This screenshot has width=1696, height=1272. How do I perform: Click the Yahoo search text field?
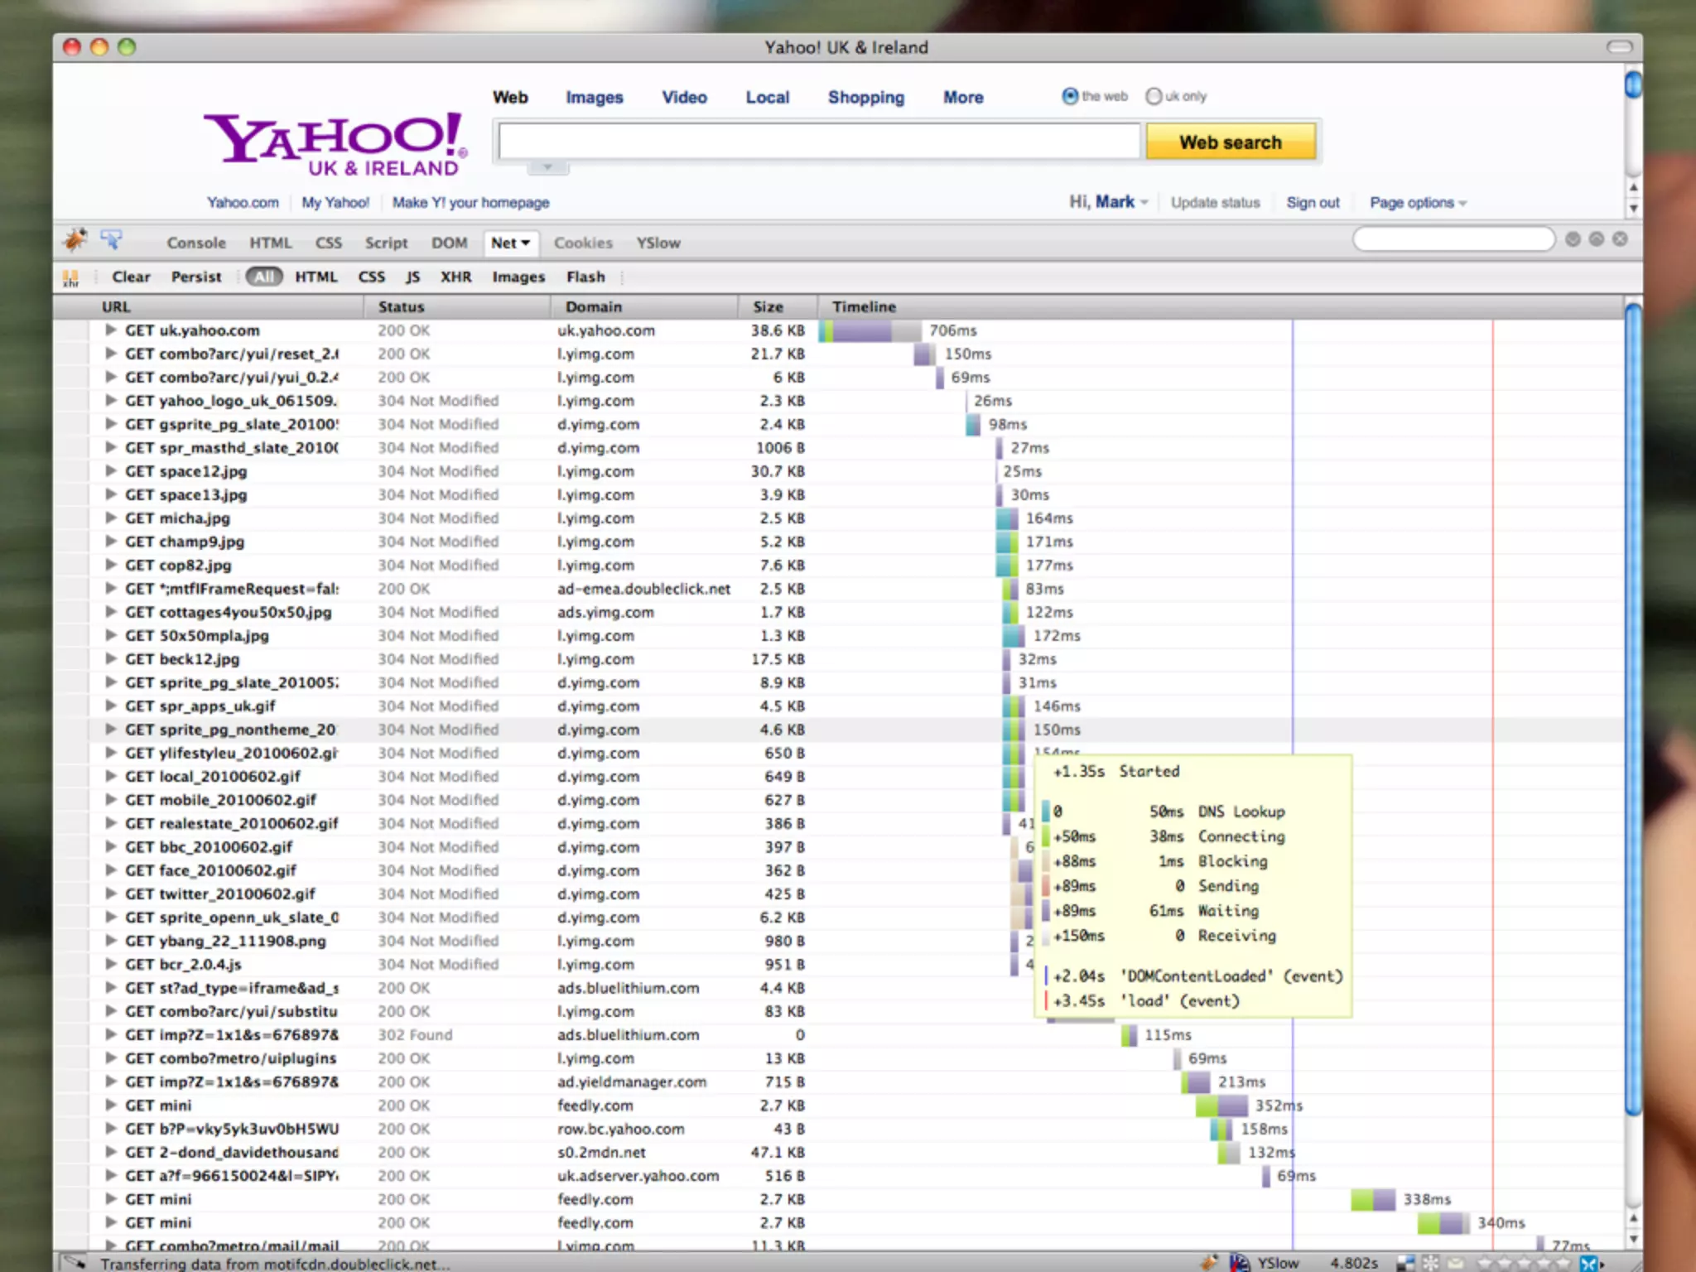(x=818, y=142)
